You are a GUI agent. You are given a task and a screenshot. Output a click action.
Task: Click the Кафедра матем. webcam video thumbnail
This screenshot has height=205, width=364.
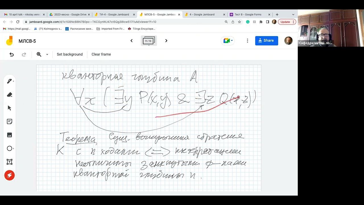pyautogui.click(x=331, y=28)
